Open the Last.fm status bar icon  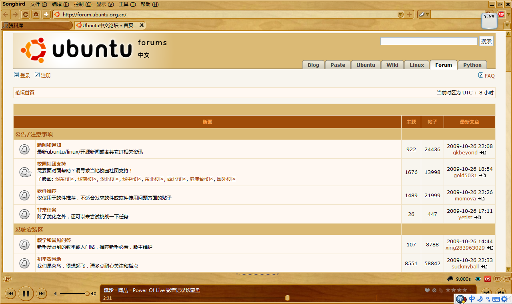[488, 279]
